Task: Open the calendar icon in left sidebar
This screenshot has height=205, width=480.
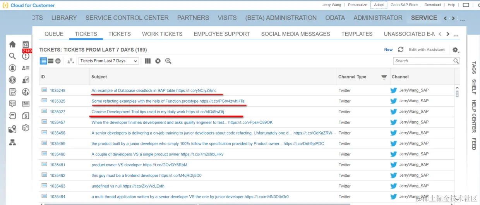Action: click(26, 44)
